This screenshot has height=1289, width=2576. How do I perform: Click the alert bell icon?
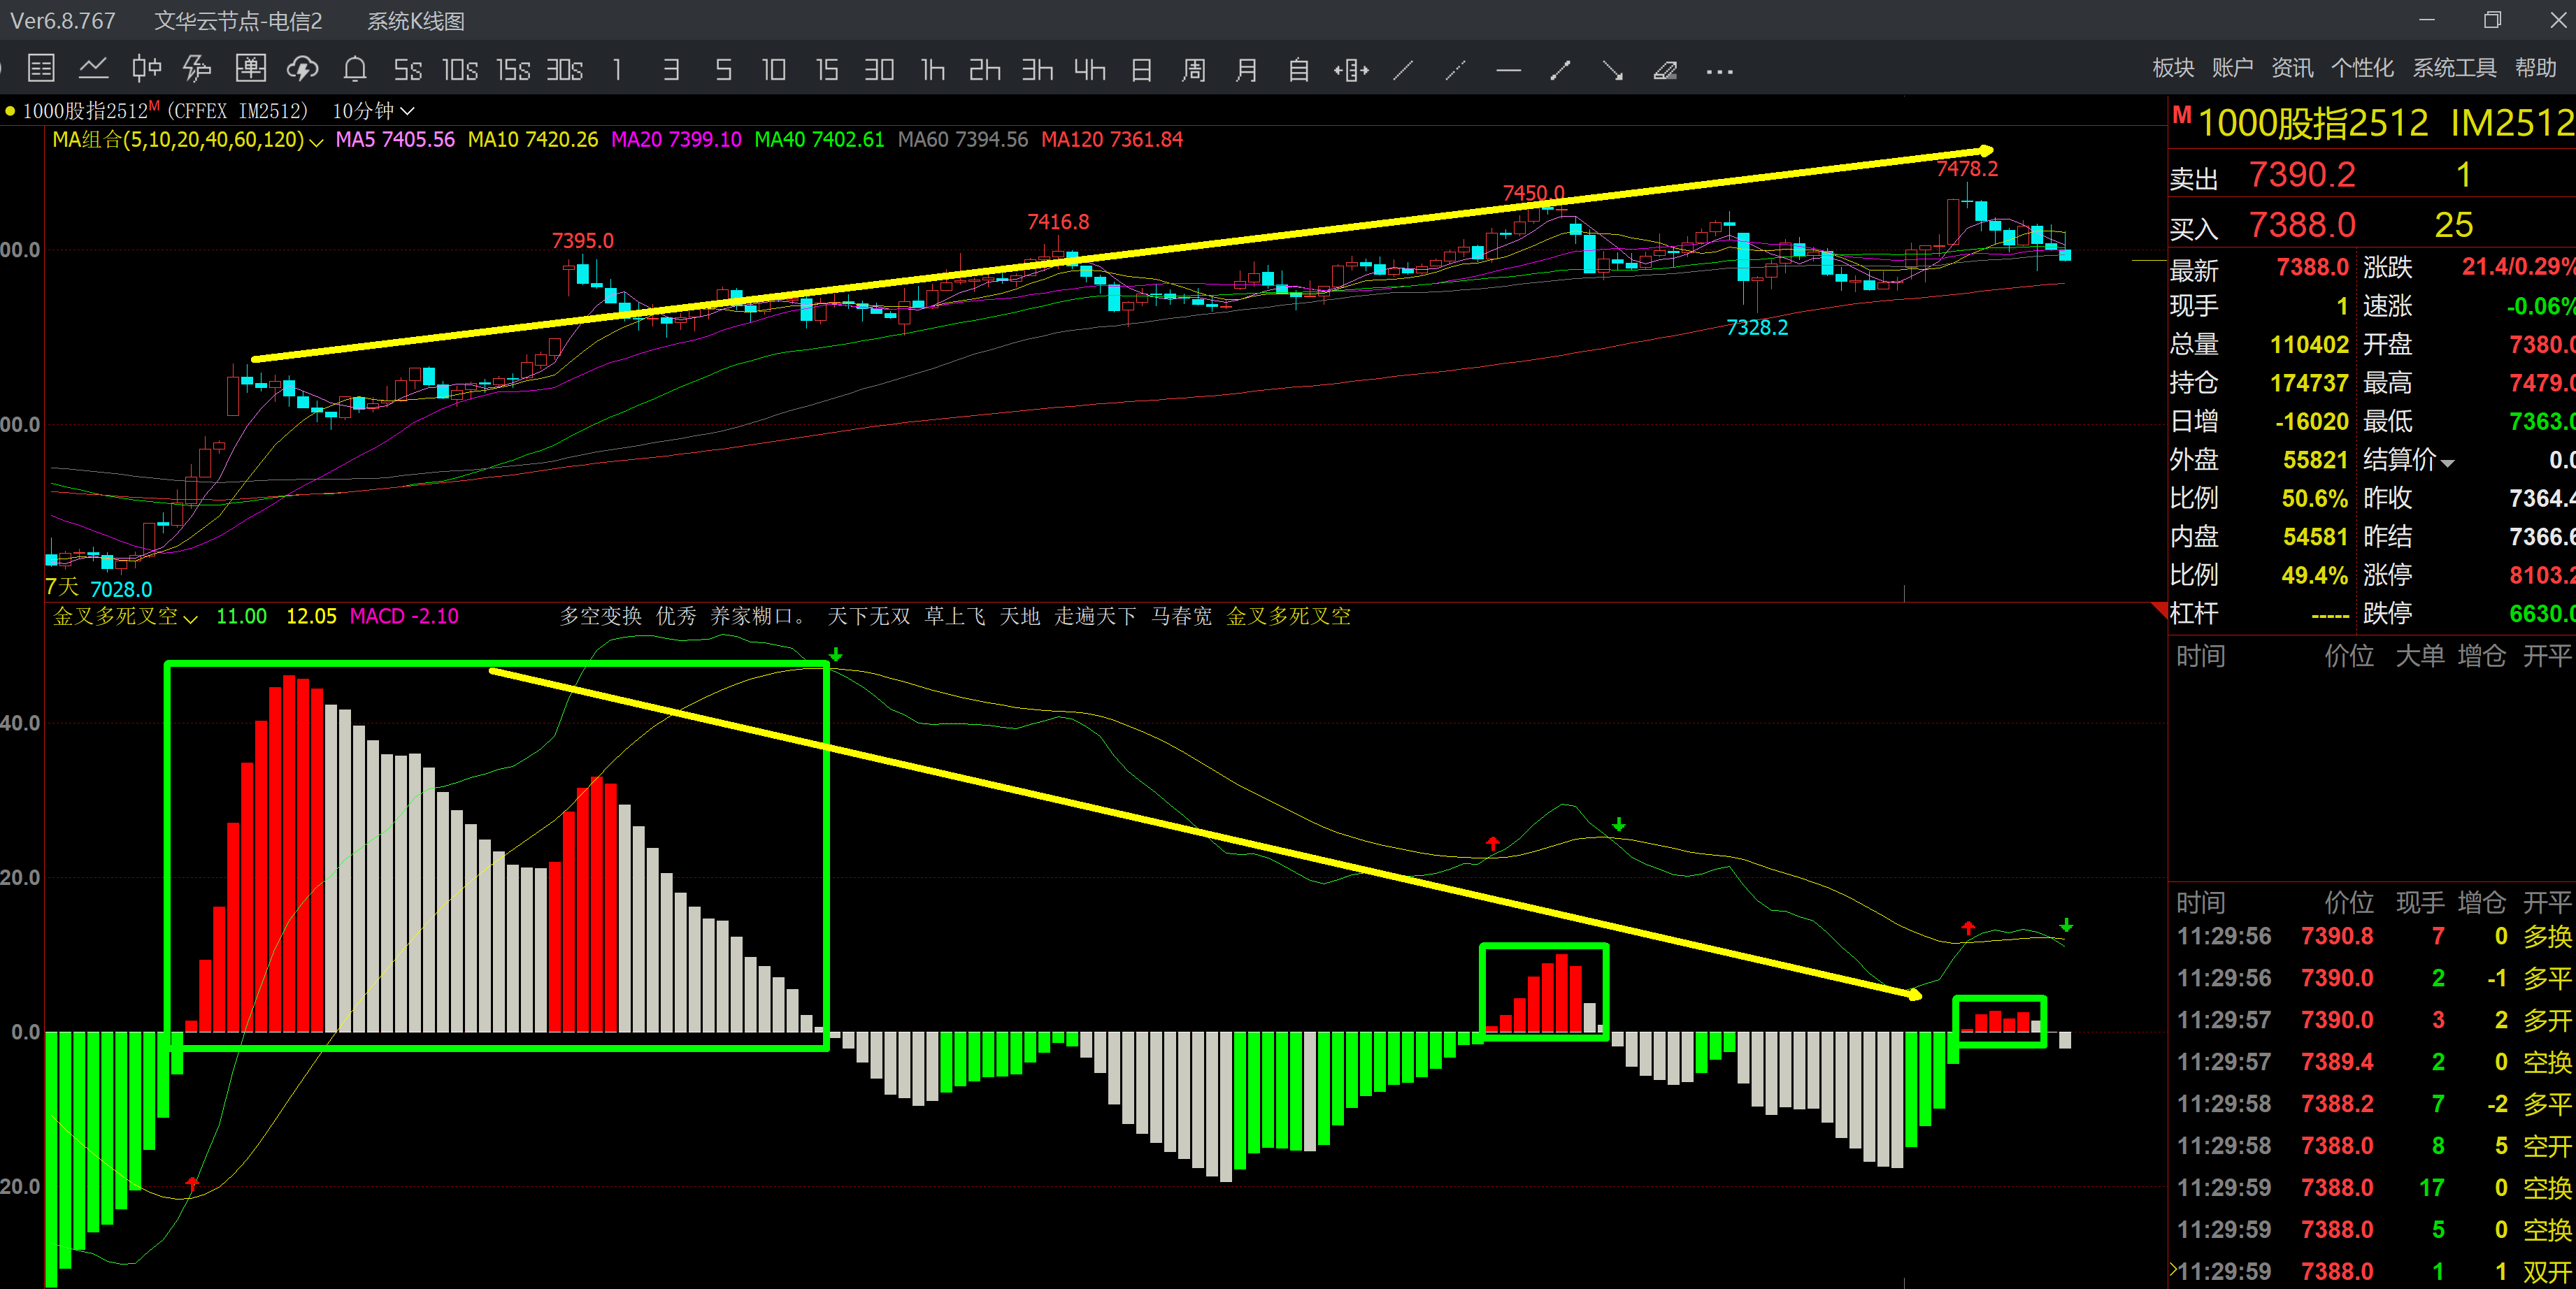click(354, 69)
